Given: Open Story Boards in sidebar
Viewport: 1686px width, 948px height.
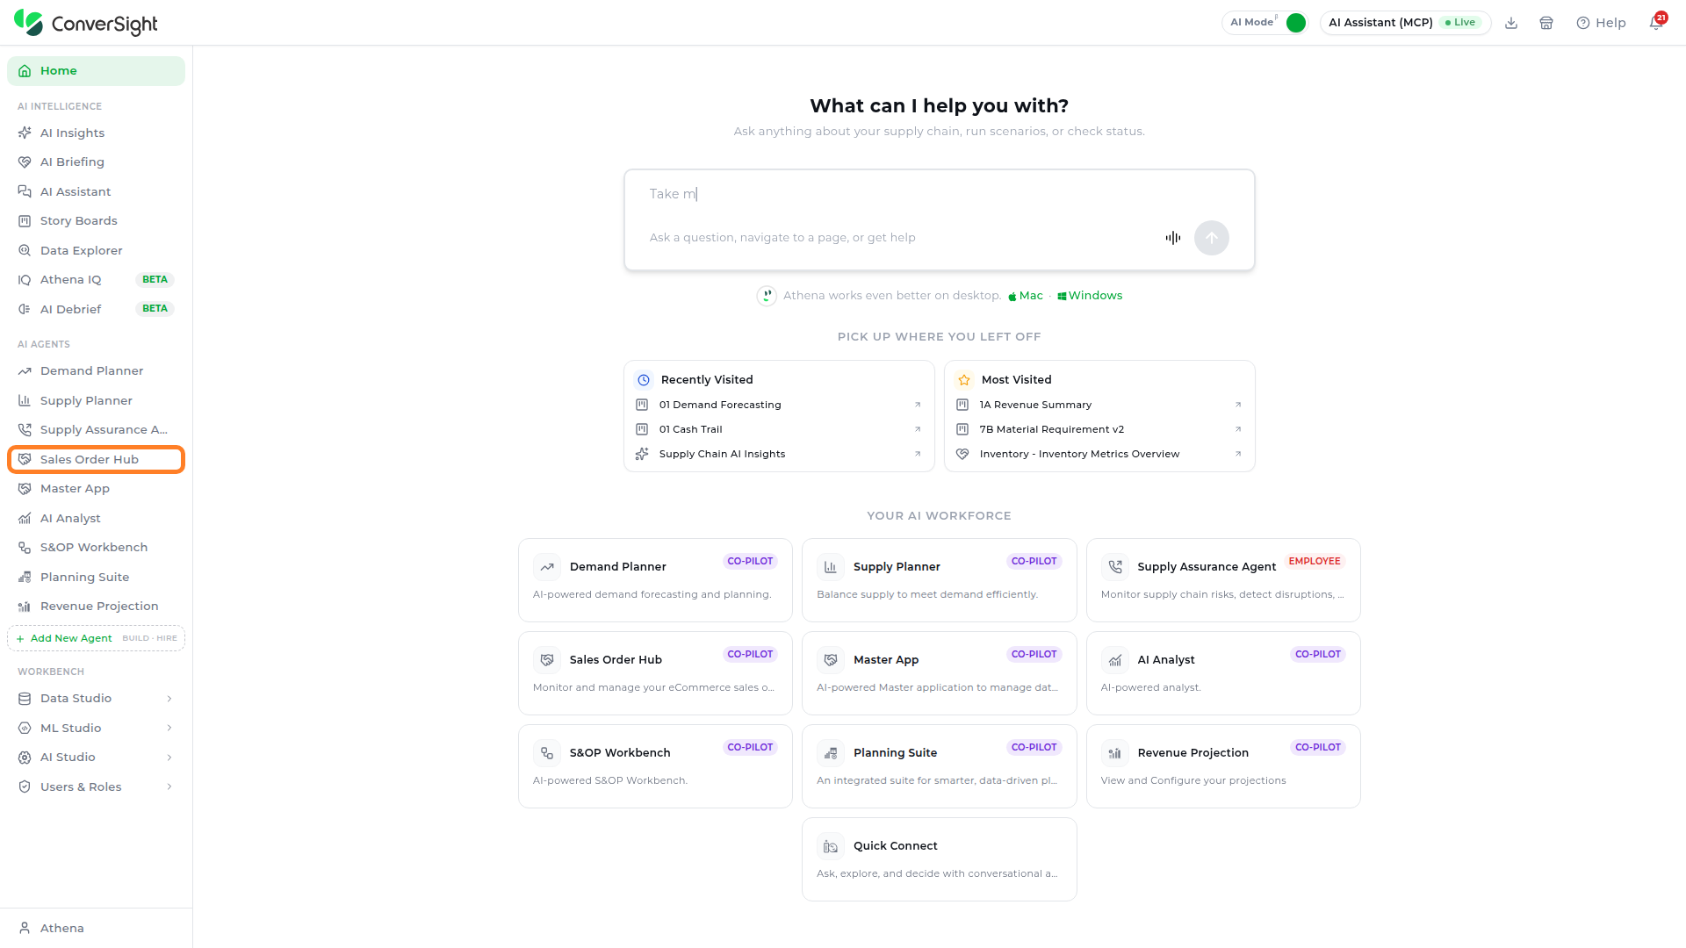Looking at the screenshot, I should (96, 221).
